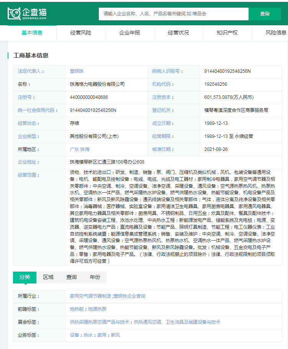Screen dimensions: 288x349
Task: Focus the company name search field
Action: pyautogui.click(x=173, y=14)
